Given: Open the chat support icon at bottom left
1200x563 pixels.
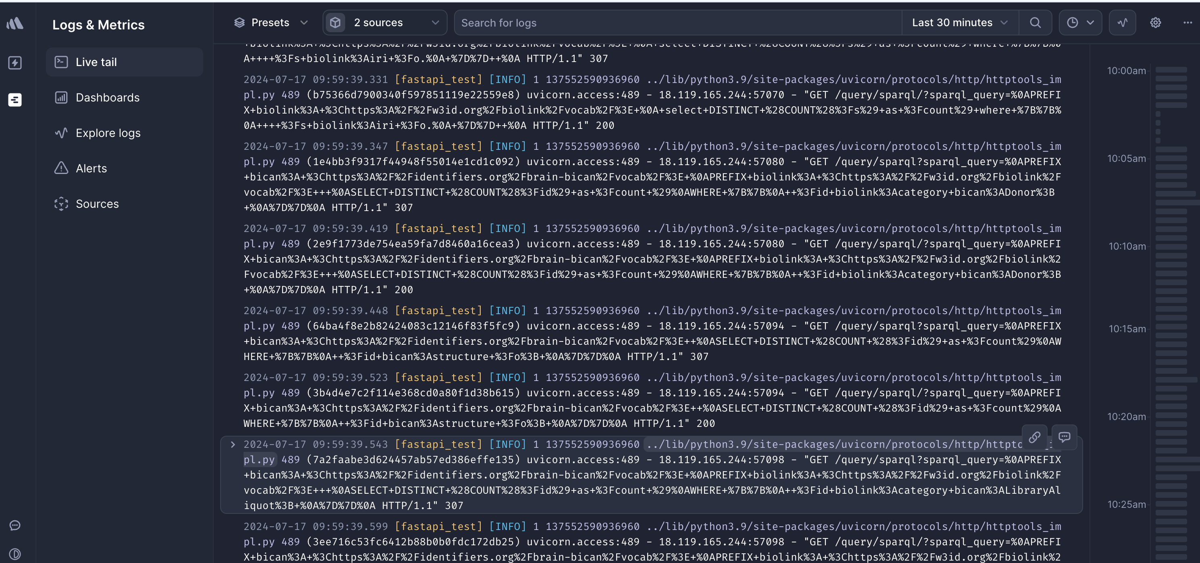Looking at the screenshot, I should pyautogui.click(x=15, y=525).
